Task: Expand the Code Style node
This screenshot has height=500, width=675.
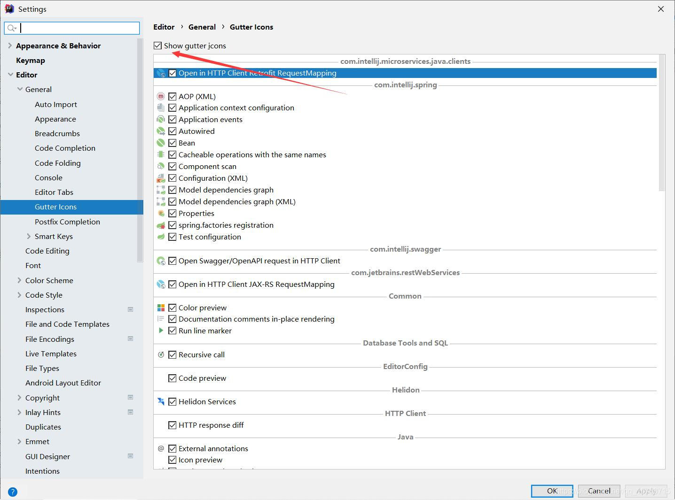Action: click(19, 295)
